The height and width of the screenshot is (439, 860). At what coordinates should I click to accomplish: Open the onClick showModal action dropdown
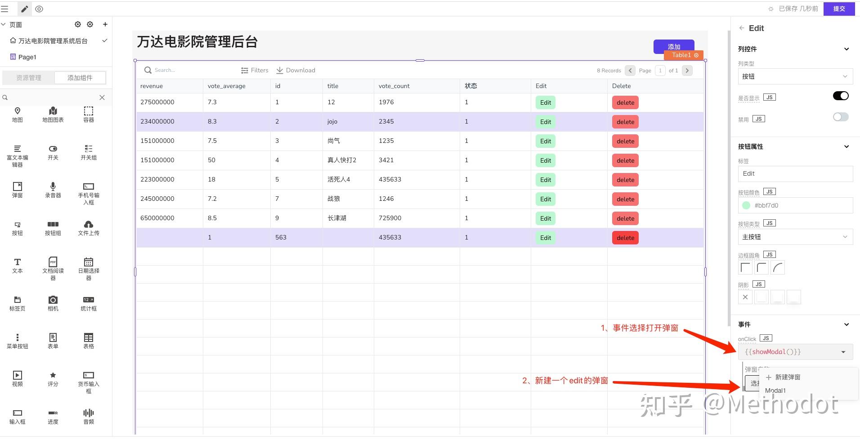(795, 352)
